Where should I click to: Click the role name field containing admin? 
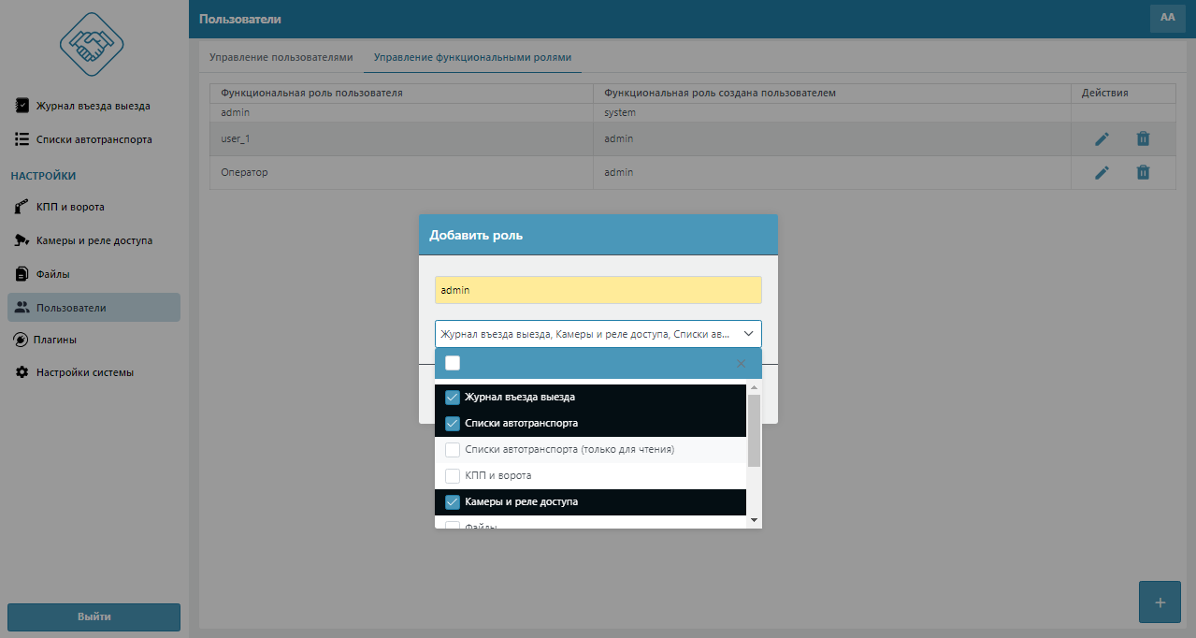[598, 290]
